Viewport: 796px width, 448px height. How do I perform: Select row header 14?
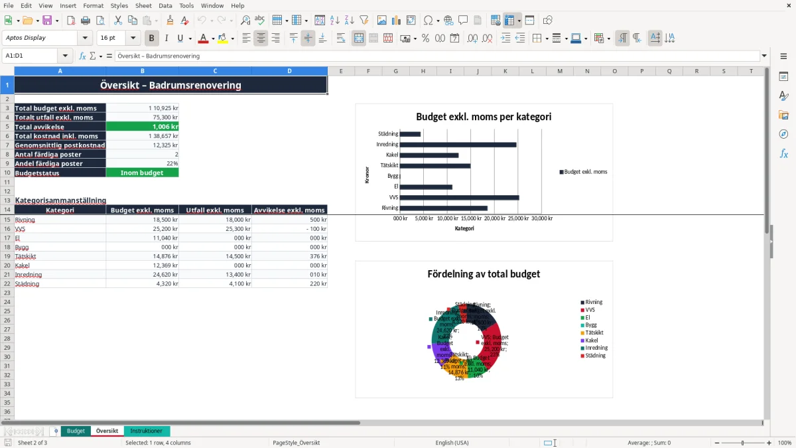(x=7, y=210)
